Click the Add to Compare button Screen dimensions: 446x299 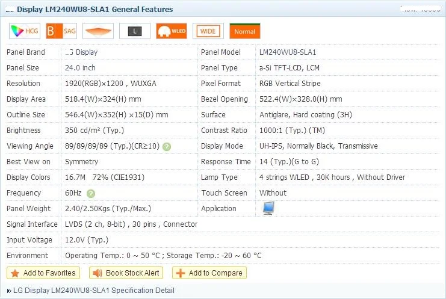click(209, 273)
